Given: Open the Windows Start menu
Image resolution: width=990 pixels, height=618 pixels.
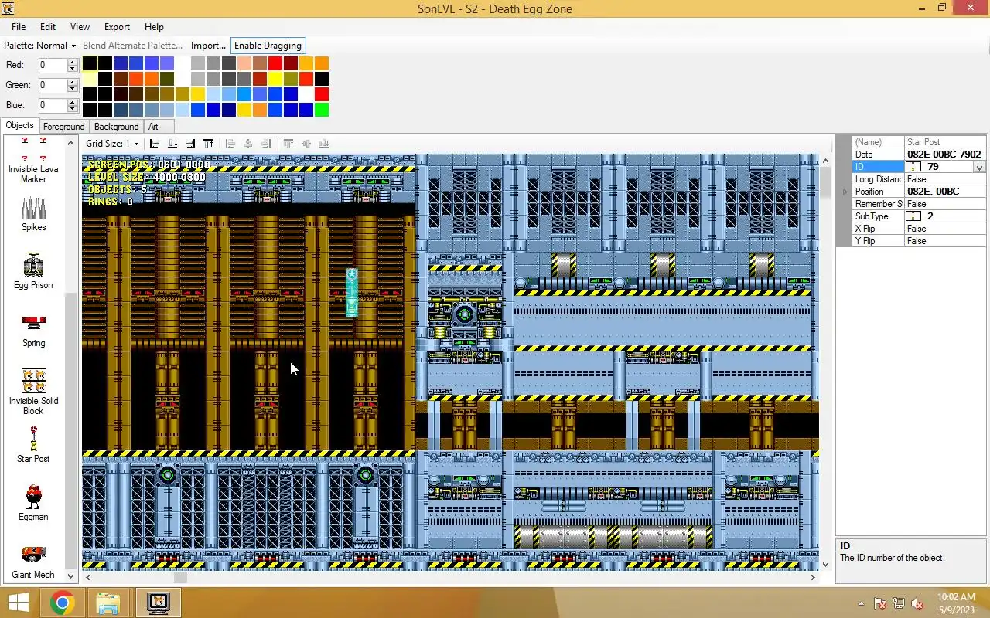Looking at the screenshot, I should click(18, 603).
